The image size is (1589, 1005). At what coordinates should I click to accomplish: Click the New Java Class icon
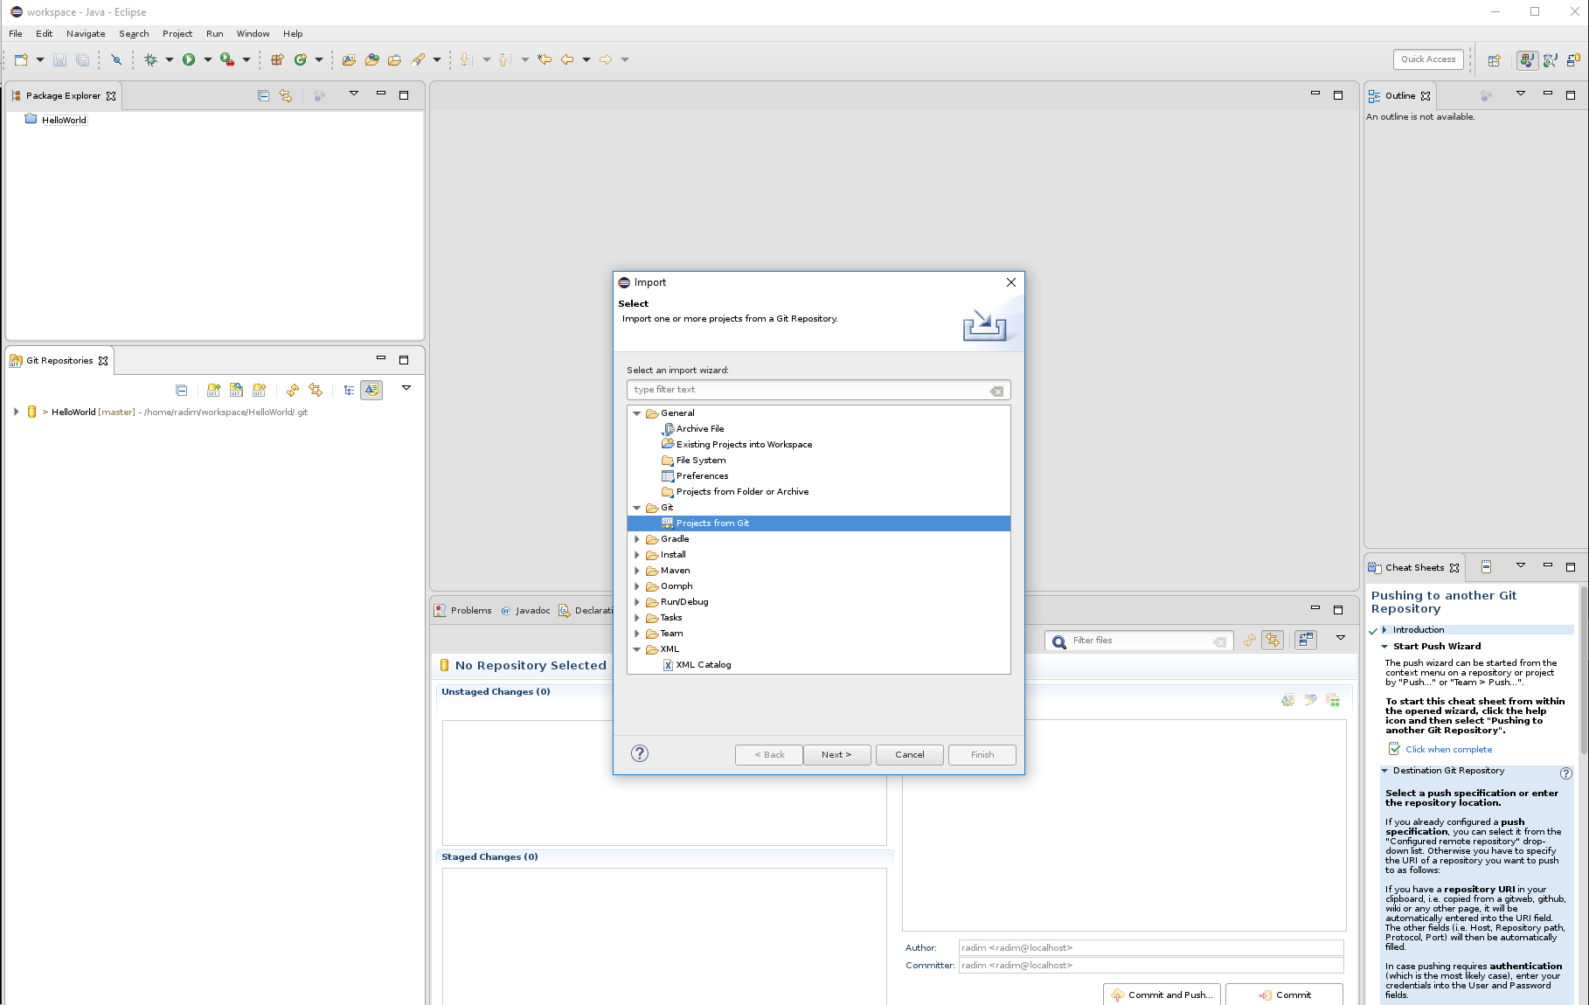pos(301,59)
